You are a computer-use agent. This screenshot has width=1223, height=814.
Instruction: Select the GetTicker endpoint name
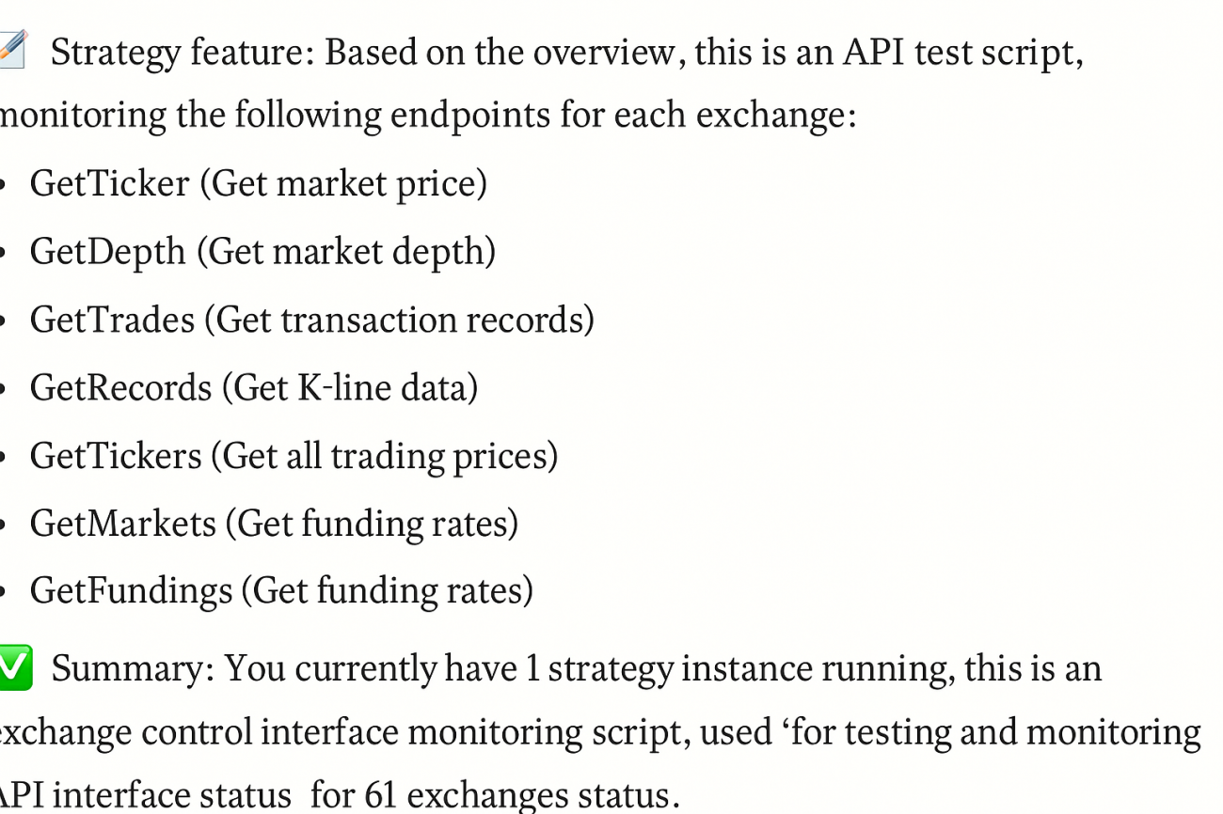click(x=109, y=183)
